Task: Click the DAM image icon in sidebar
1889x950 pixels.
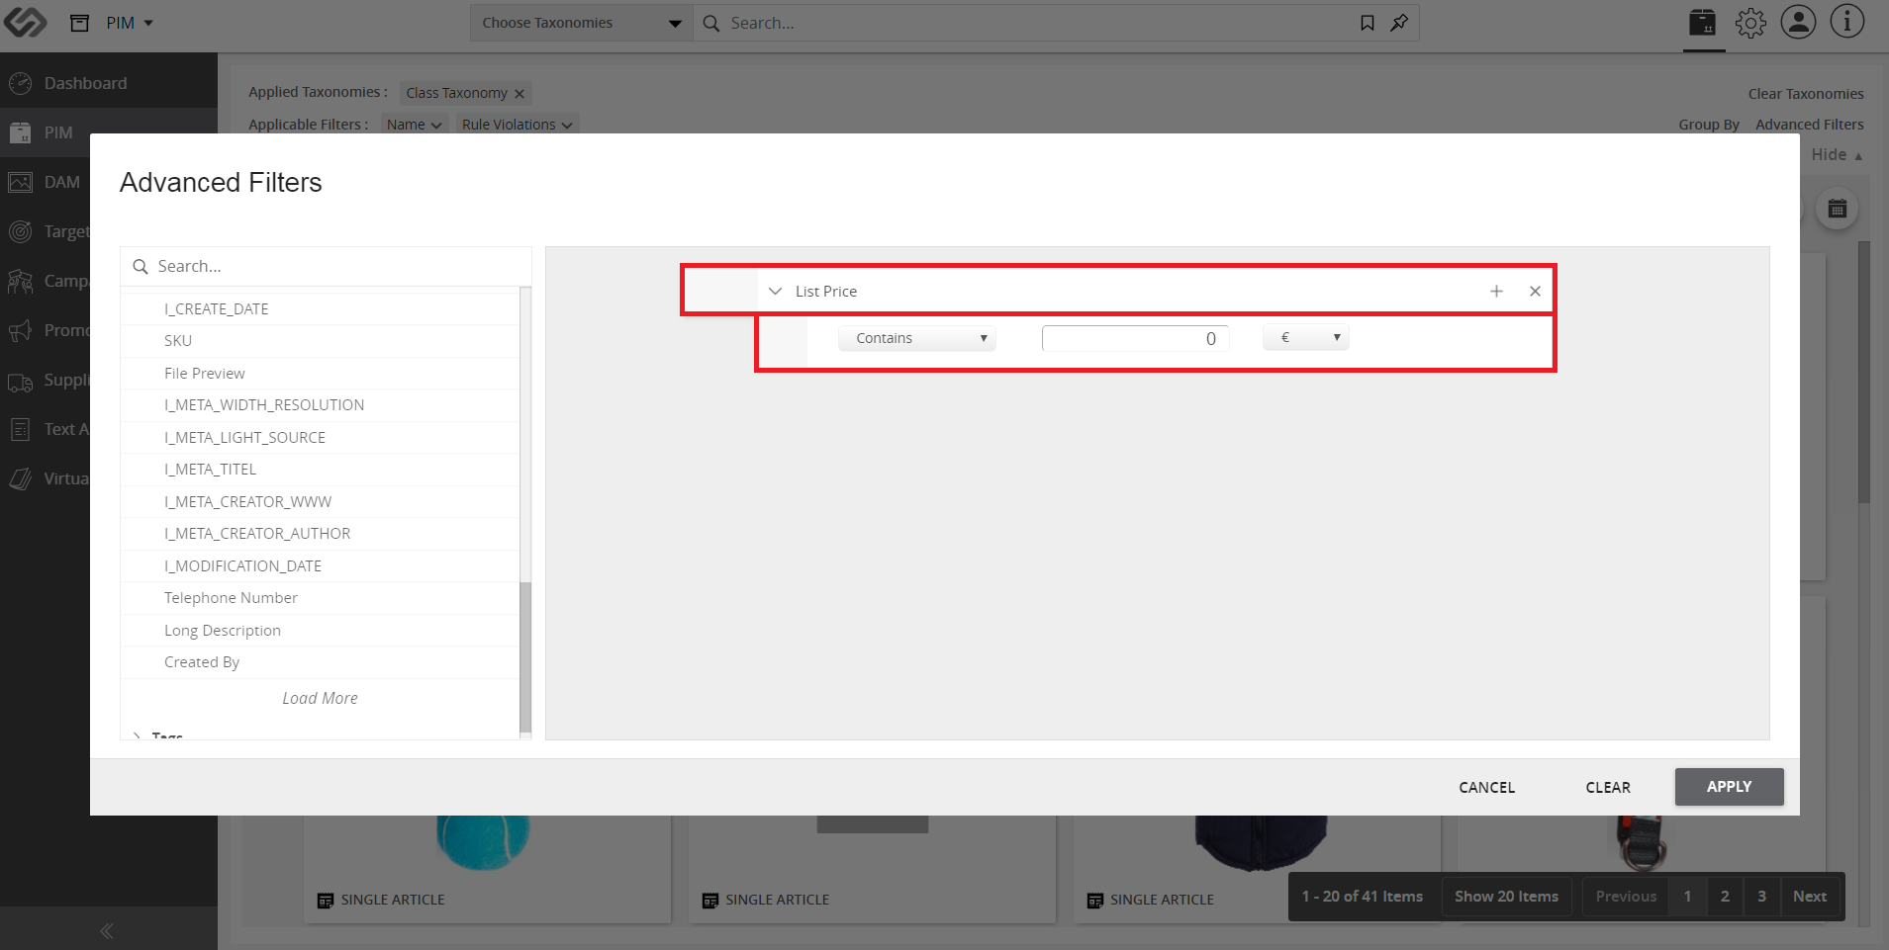Action: pyautogui.click(x=21, y=182)
